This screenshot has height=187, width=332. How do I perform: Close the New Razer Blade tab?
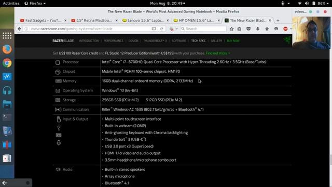click(x=270, y=20)
